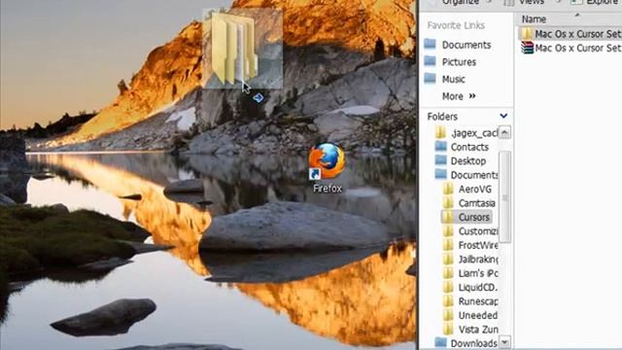The width and height of the screenshot is (622, 350).
Task: Open Documents in Favorite Links
Action: click(466, 45)
